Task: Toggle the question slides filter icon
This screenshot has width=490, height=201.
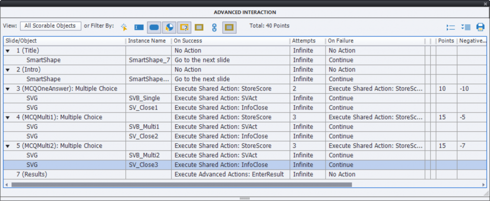Action: (184, 27)
